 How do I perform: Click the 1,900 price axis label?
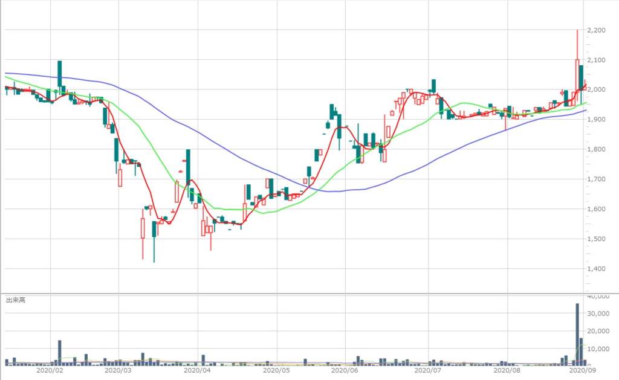click(596, 120)
